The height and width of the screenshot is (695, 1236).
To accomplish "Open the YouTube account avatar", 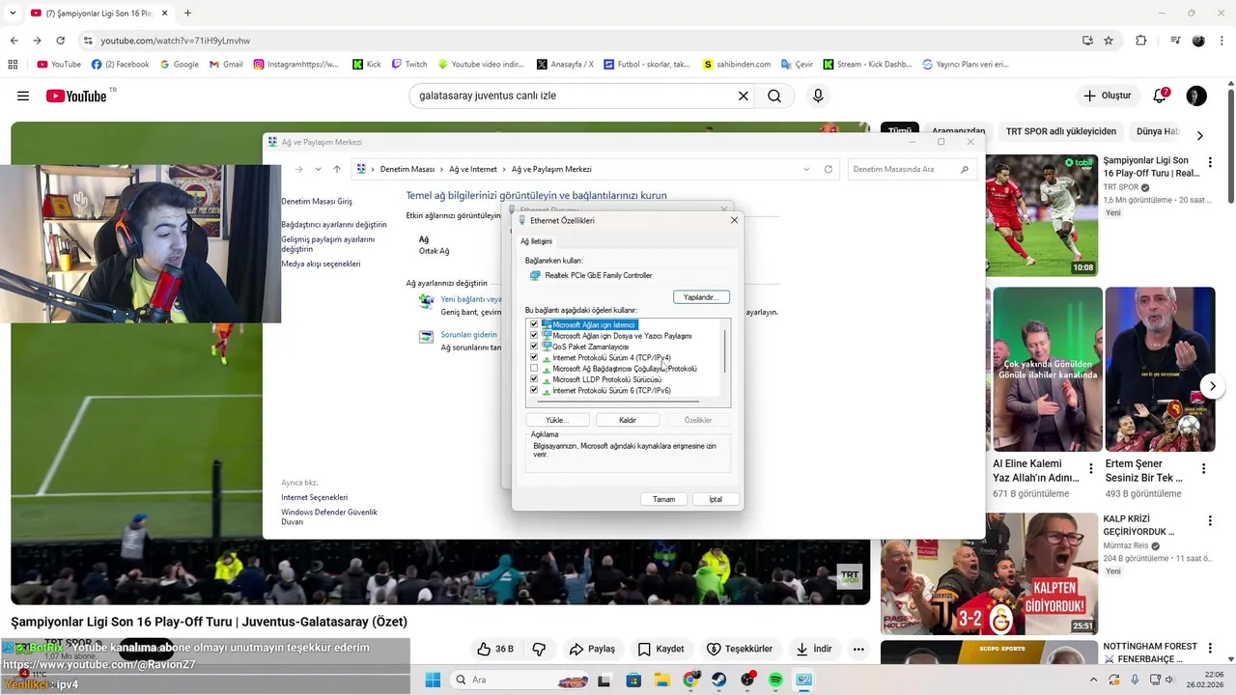I will coord(1196,96).
